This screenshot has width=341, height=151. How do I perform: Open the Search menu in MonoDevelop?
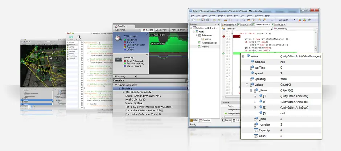[x=212, y=16]
